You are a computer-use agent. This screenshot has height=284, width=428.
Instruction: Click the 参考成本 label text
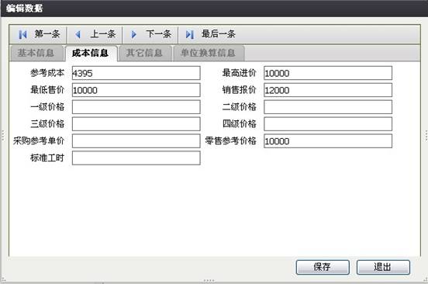click(x=47, y=73)
